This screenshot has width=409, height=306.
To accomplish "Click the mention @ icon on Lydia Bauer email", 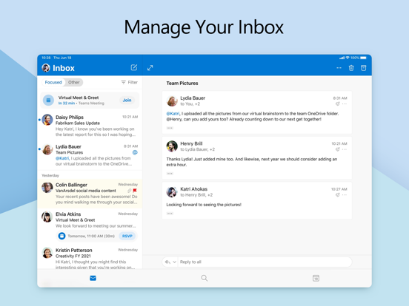I will [x=135, y=152].
